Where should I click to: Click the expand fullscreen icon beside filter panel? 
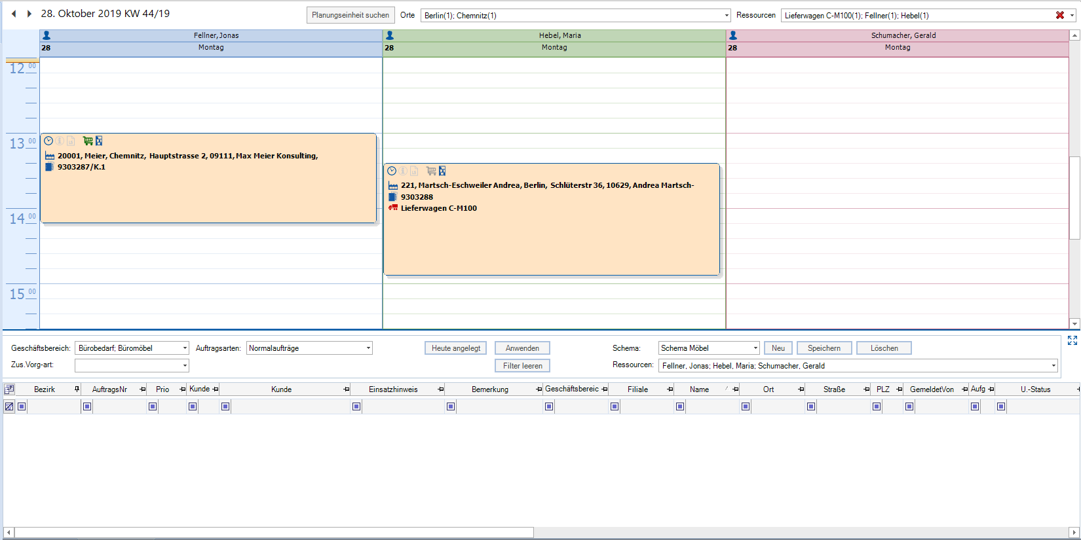tap(1072, 340)
